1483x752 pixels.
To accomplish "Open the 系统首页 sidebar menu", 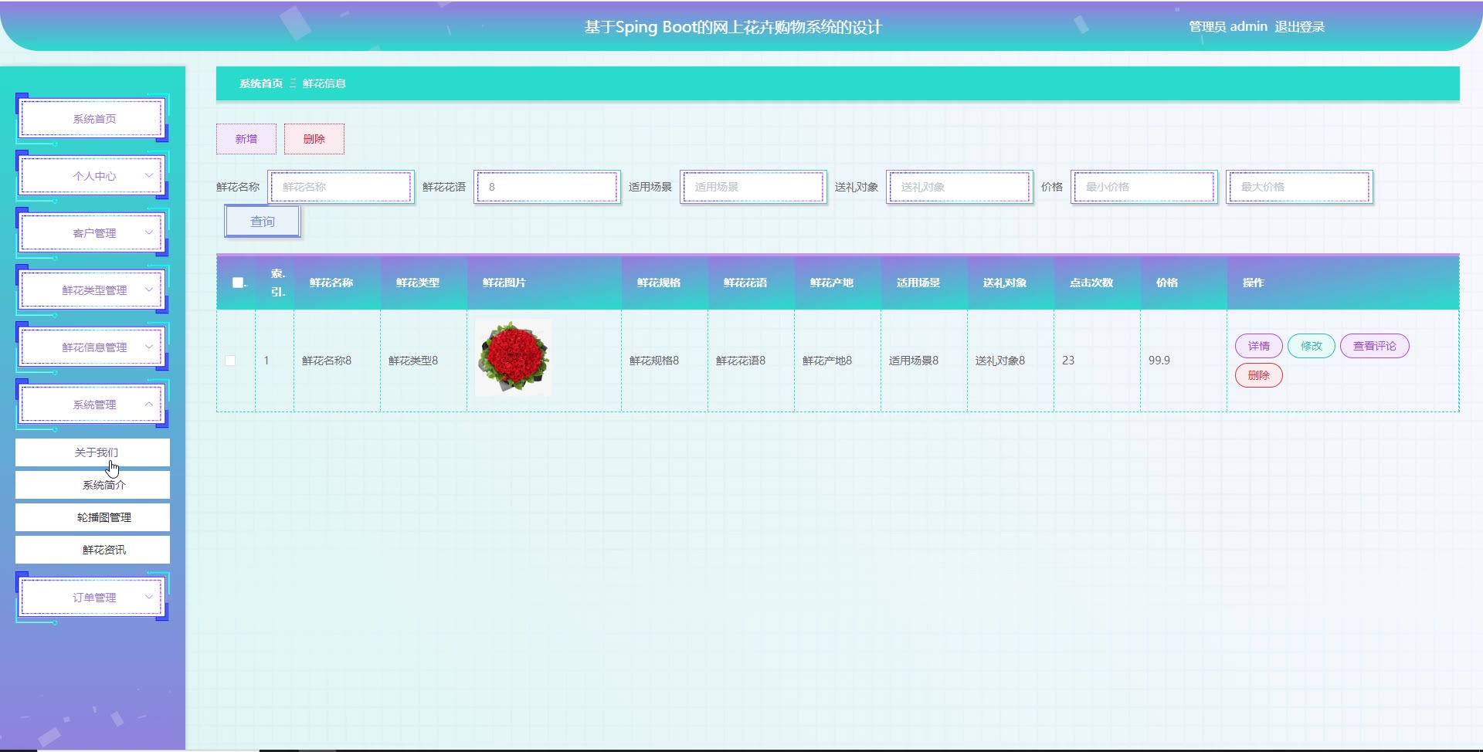I will [93, 119].
